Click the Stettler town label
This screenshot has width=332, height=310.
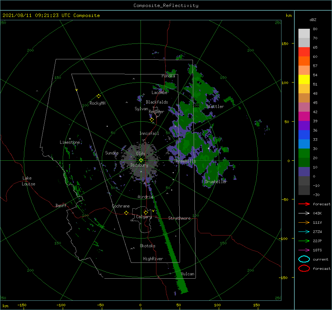pos(215,107)
